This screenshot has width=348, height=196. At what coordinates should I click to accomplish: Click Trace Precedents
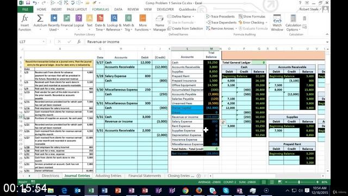tap(220, 16)
